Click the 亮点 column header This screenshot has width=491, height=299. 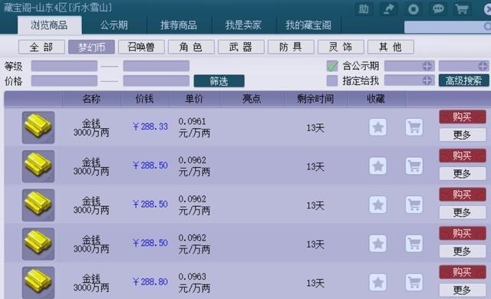(x=252, y=99)
